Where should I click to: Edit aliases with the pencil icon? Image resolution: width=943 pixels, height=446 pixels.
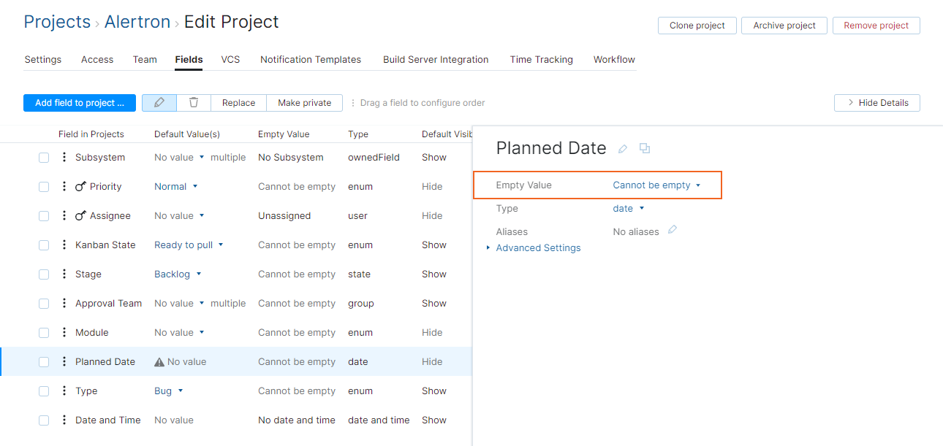pyautogui.click(x=673, y=230)
